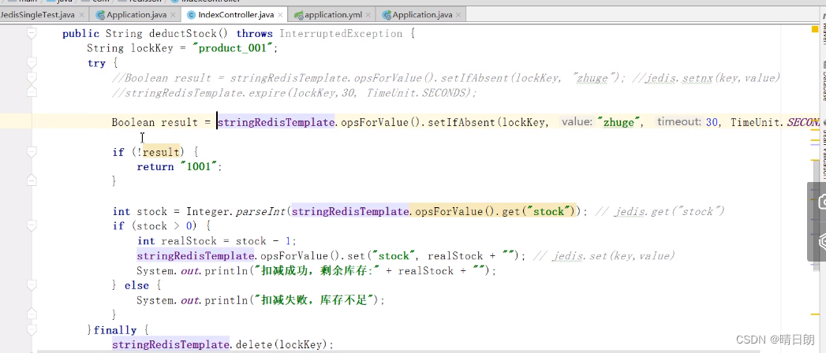
Task: Click the camera screenshot overlay icon
Action: 820,200
